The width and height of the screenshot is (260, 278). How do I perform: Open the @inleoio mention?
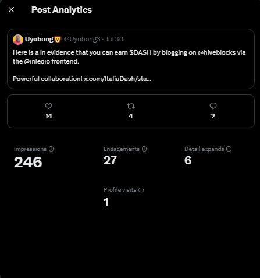(x=37, y=61)
